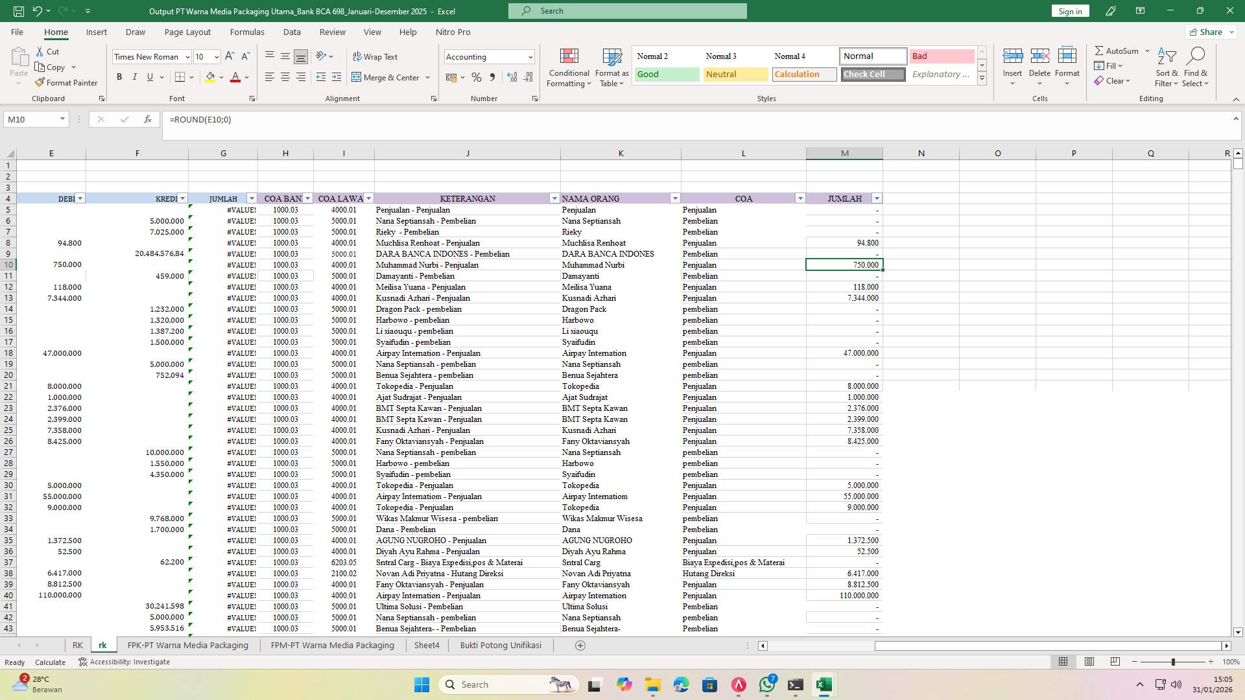
Task: Apply Percent Style number format
Action: click(477, 77)
